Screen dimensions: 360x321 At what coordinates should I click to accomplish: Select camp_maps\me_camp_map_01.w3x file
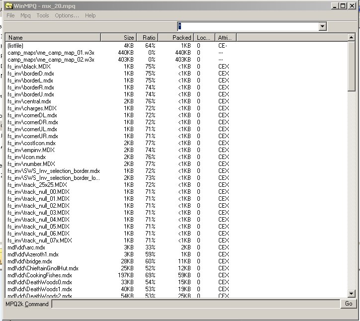click(x=51, y=53)
